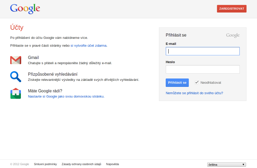Image resolution: width=257 pixels, height=168 pixels.
Task: Click the small gray Google logo in sign-in box
Action: [233, 35]
